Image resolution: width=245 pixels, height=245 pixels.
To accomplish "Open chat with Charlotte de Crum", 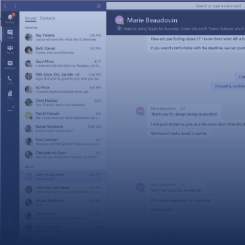I will pos(63,155).
